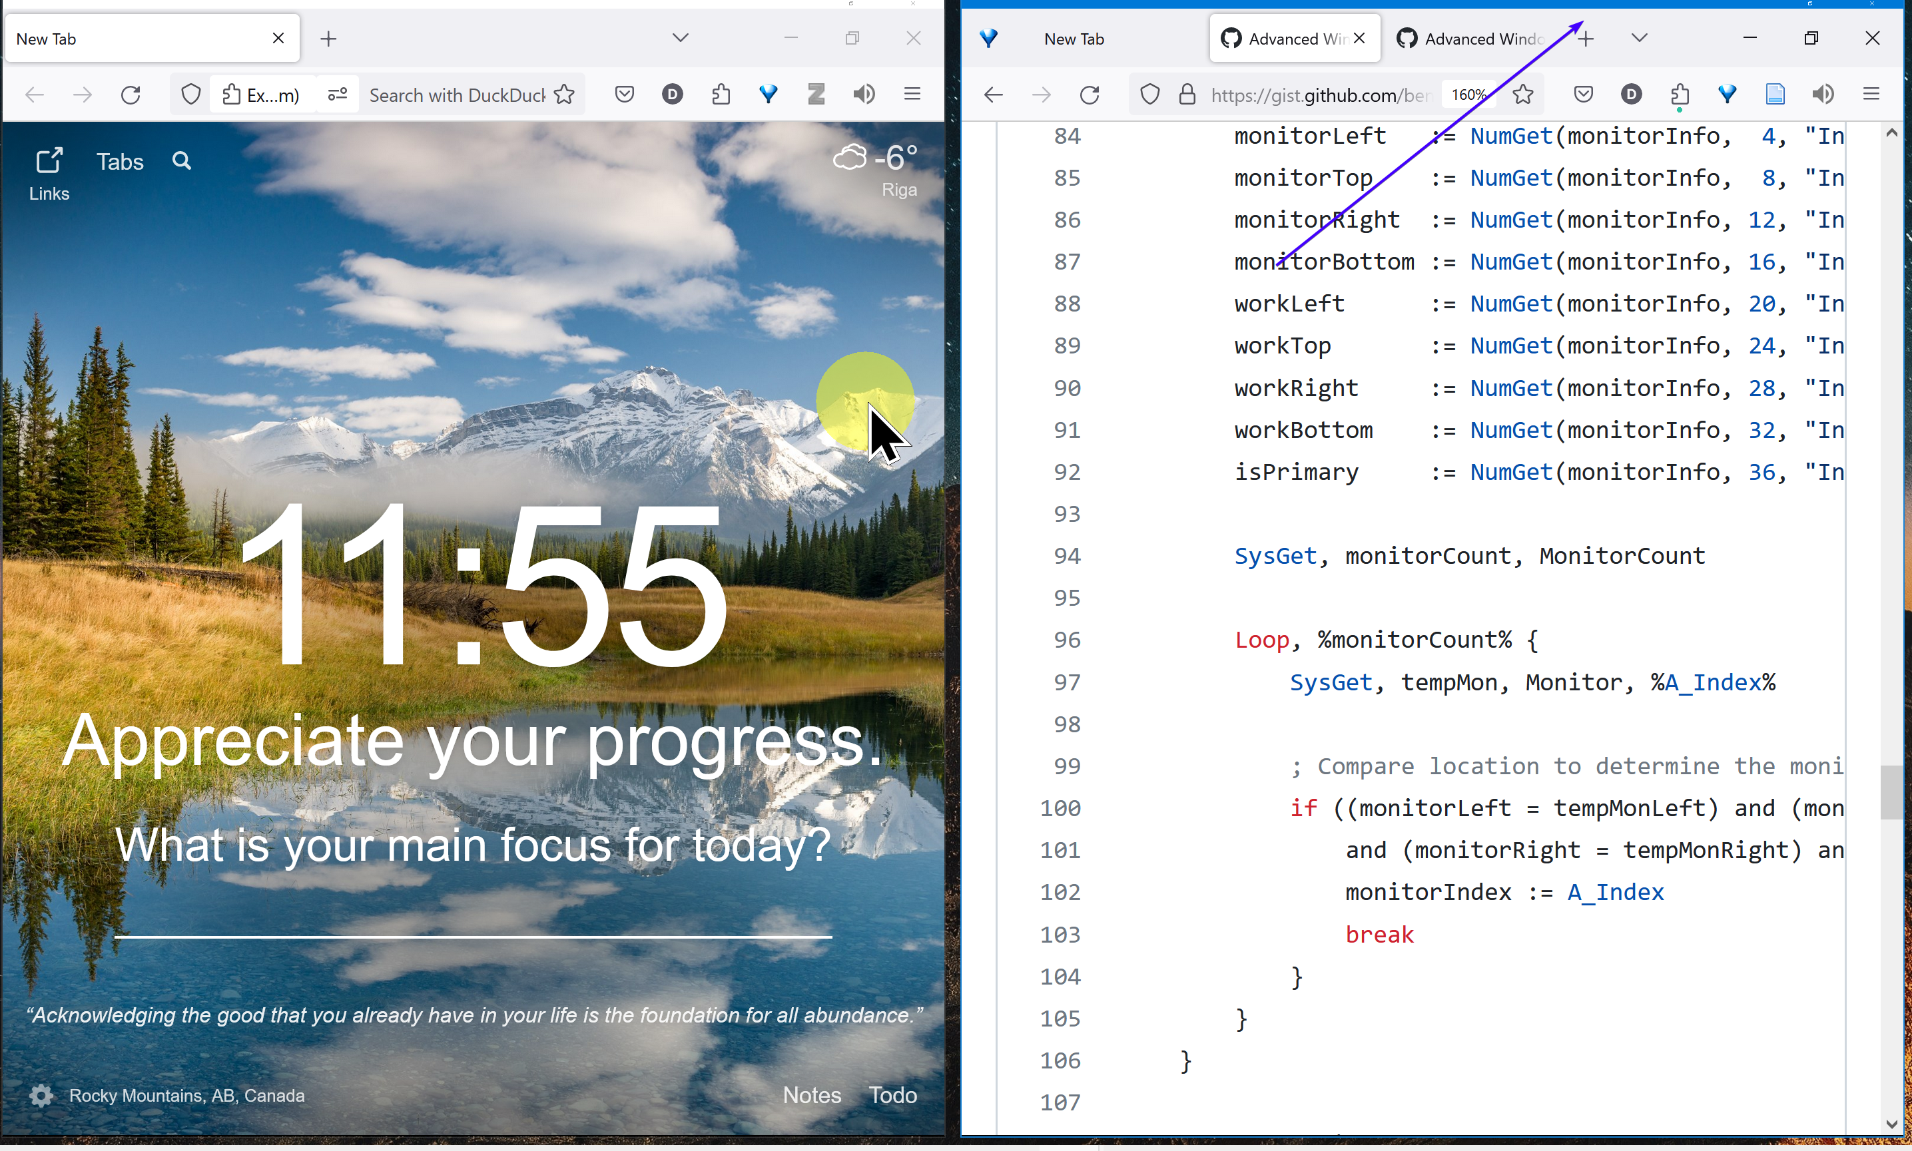This screenshot has width=1912, height=1151.
Task: Open the Extensions puzzle icon in right browser
Action: click(1680, 95)
